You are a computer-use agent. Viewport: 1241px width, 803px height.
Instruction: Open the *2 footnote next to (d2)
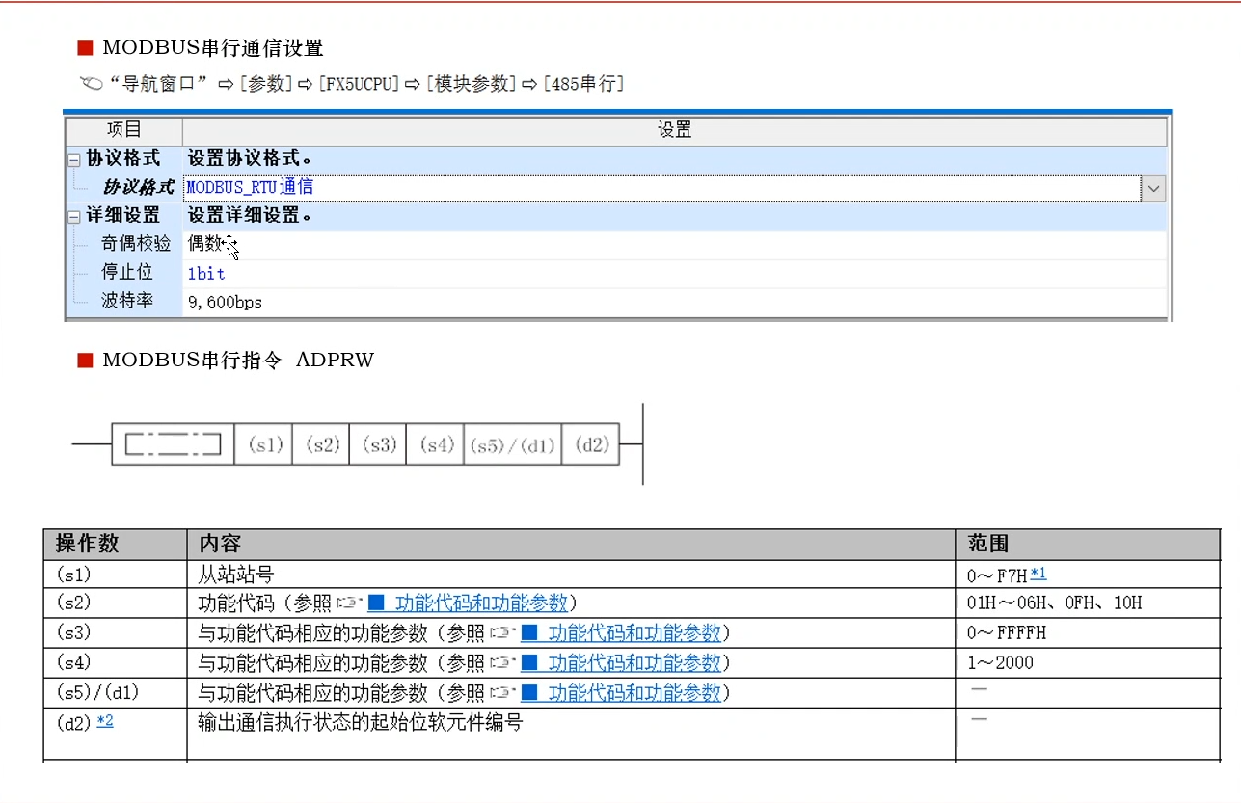pyautogui.click(x=104, y=720)
